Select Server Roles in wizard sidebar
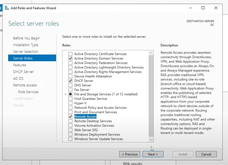The image size is (228, 165). (32, 58)
